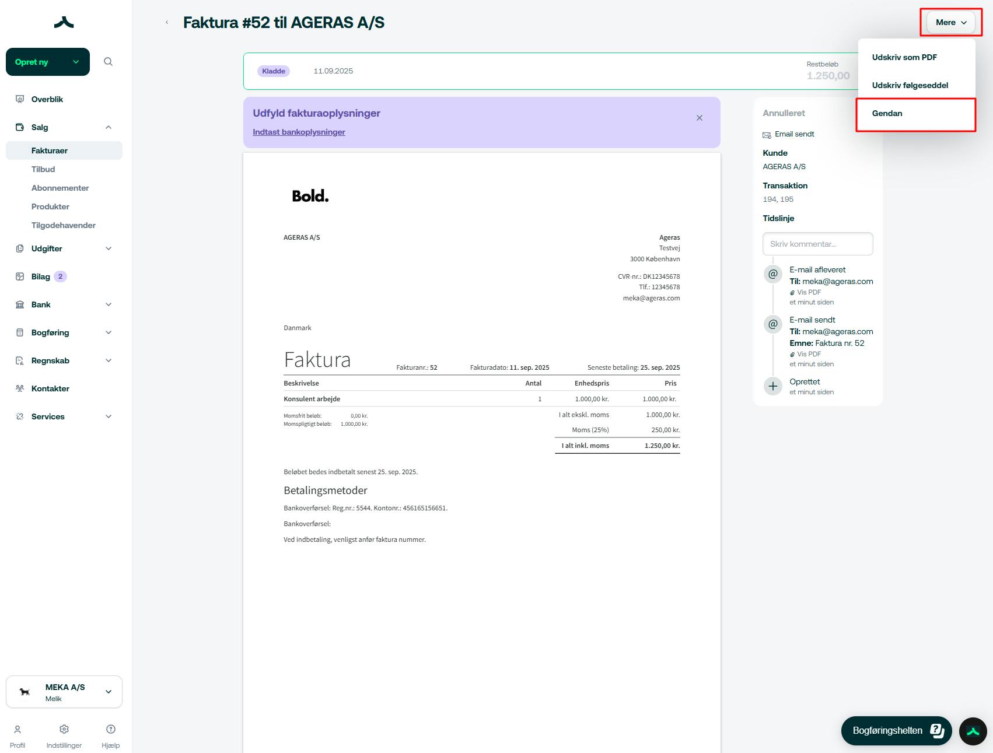Open the MEKA A/S company switcher
This screenshot has height=753, width=993.
click(64, 692)
